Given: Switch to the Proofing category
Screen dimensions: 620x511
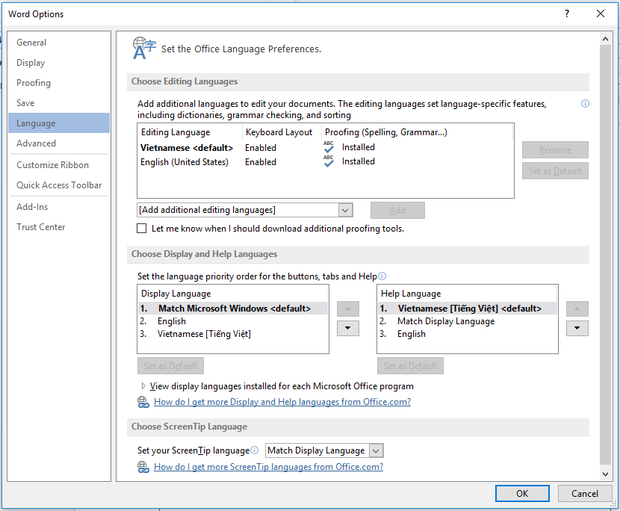Looking at the screenshot, I should [34, 83].
